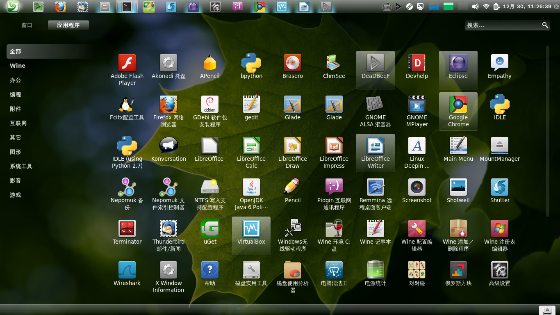The height and width of the screenshot is (315, 560).
Task: Open the Deepin launcher logo in top panel
Action: [x=13, y=6]
